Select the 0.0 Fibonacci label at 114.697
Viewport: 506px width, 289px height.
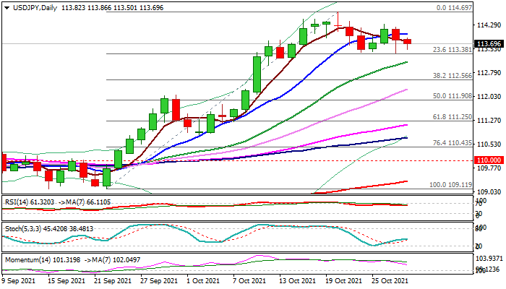point(455,8)
